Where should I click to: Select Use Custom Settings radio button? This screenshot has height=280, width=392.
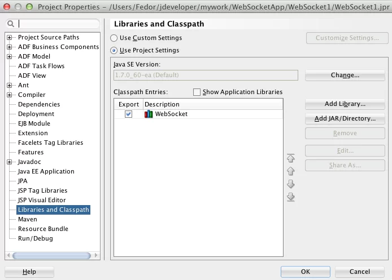point(114,38)
